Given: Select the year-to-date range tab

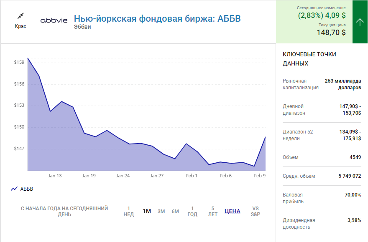Looking at the screenshot, I should coord(64,211).
